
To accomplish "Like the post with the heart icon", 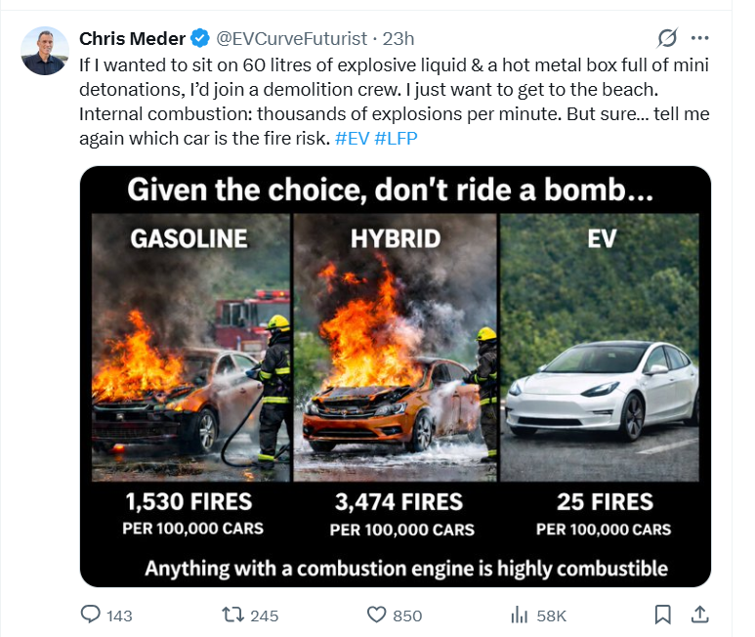I will click(x=377, y=615).
